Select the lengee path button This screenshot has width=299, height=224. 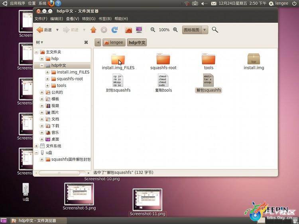[x=114, y=43]
